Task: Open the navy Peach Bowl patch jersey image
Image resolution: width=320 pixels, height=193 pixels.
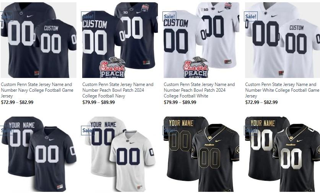Action: [x=120, y=40]
